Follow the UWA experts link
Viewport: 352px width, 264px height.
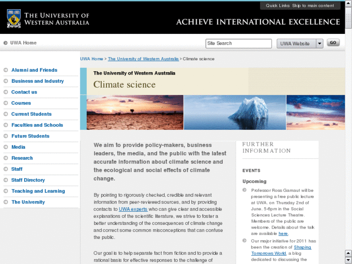click(133, 209)
